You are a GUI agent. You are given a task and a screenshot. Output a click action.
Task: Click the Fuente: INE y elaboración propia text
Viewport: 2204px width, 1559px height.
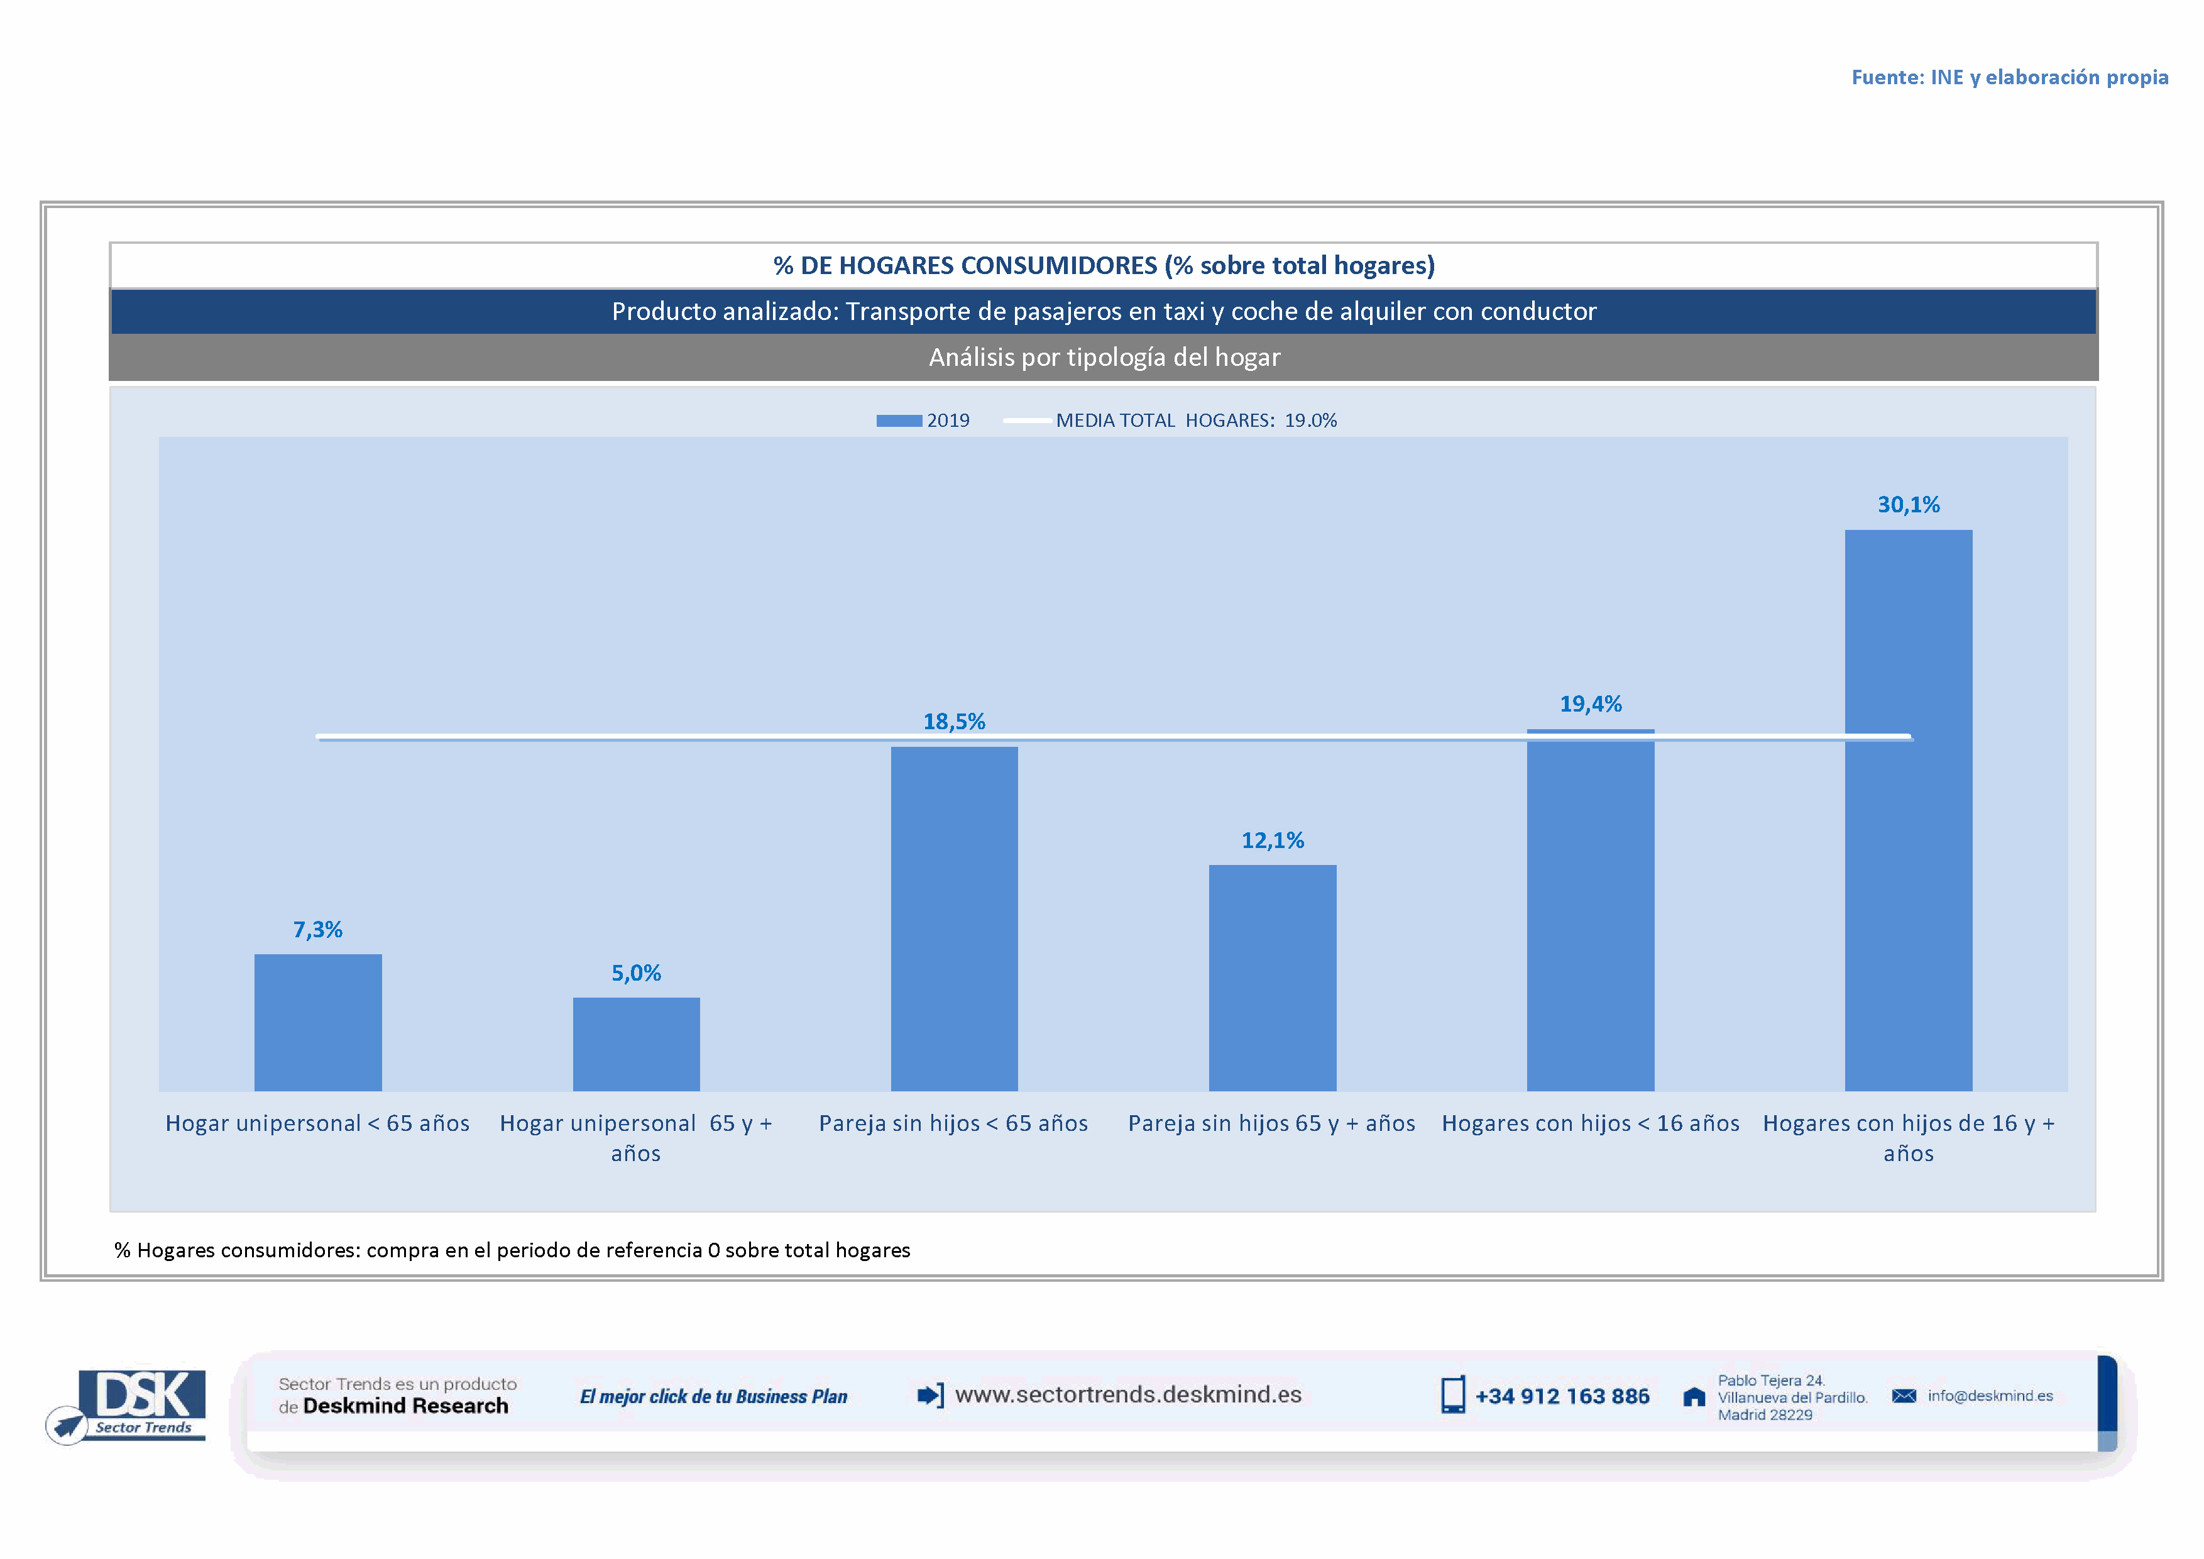(2009, 77)
